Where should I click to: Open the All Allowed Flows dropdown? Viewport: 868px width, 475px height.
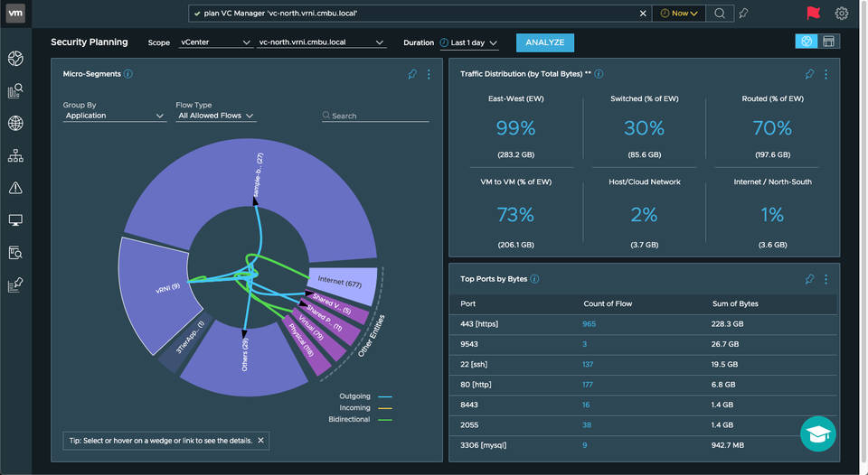216,116
